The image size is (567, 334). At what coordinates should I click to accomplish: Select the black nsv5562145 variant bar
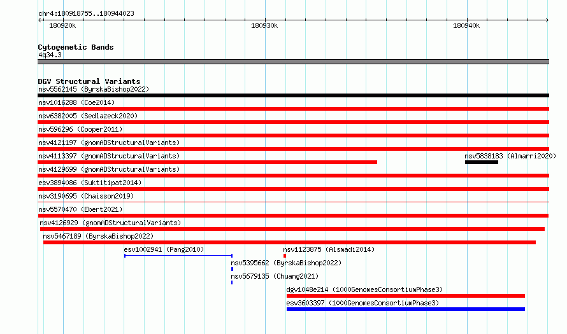293,95
